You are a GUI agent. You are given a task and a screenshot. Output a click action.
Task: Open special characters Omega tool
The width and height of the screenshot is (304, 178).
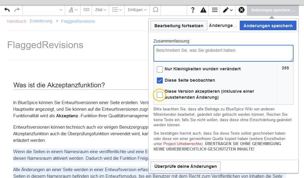click(156, 10)
